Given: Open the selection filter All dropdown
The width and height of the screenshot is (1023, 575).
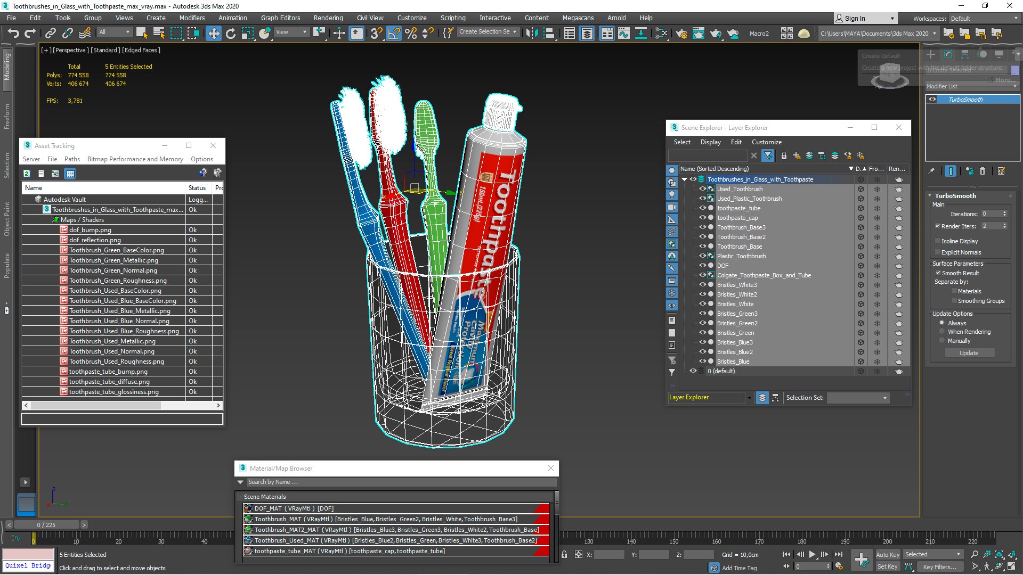Looking at the screenshot, I should pyautogui.click(x=115, y=32).
